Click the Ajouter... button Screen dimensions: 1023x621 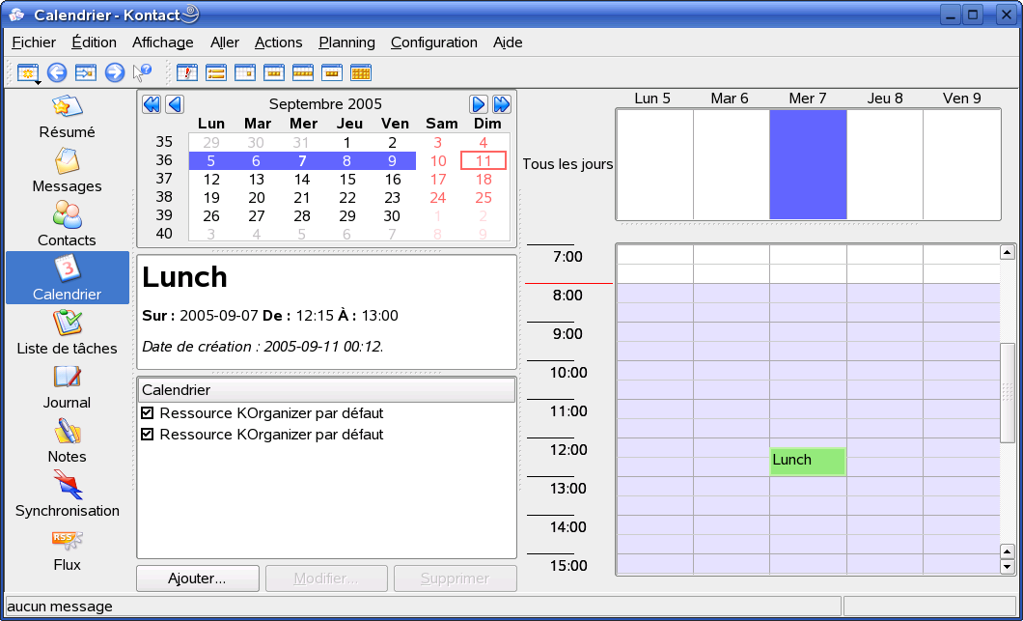click(x=198, y=579)
